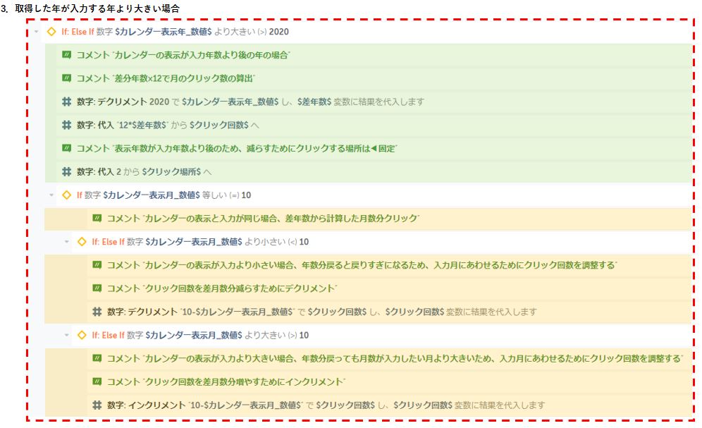Click comment icon of 'クリック回数を差月数分減らすためにデクリメント'

pos(97,288)
